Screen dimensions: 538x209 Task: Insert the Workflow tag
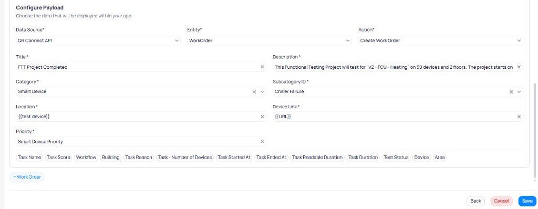pyautogui.click(x=86, y=157)
